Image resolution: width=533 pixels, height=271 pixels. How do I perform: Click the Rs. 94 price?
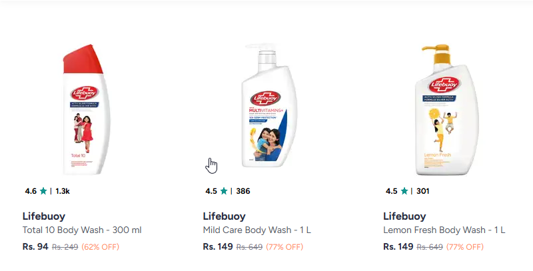(36, 247)
